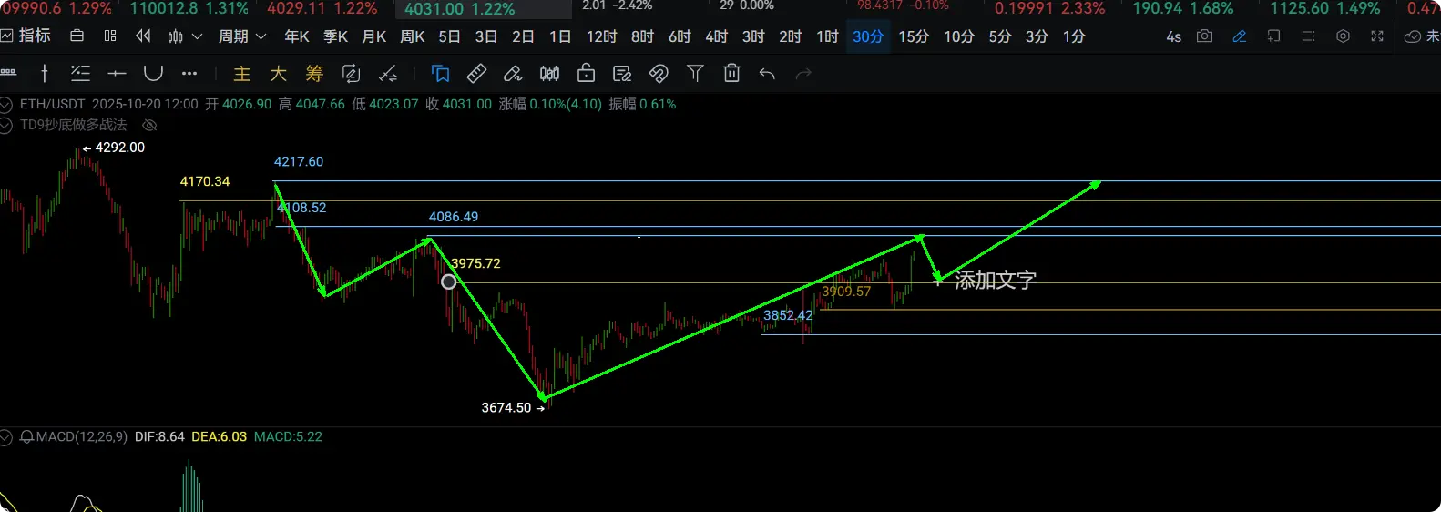The width and height of the screenshot is (1441, 512).
Task: Open more drawing tools ellipsis
Action: click(189, 74)
